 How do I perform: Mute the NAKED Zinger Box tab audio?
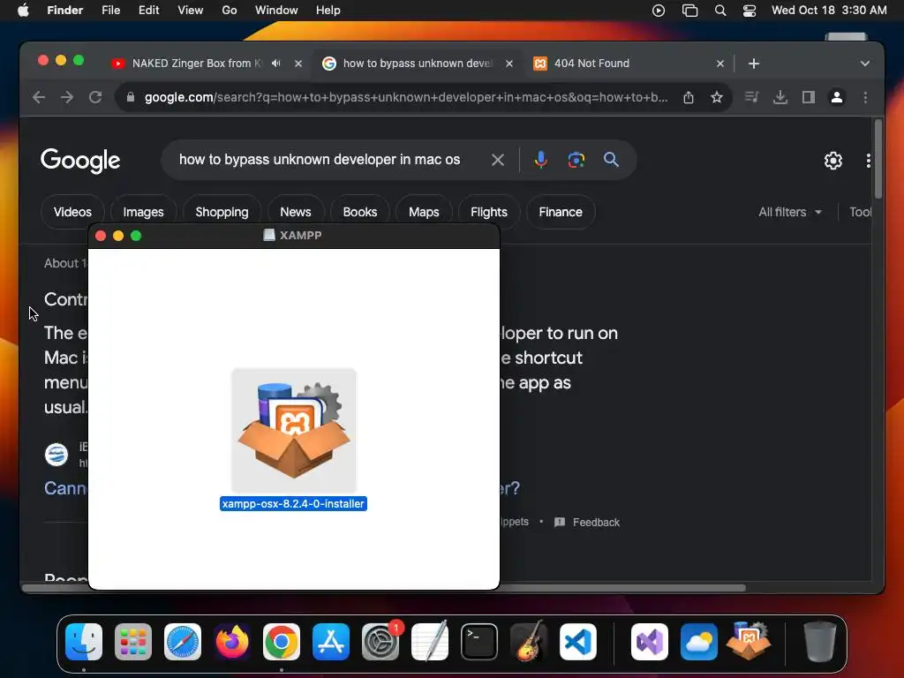click(x=276, y=64)
